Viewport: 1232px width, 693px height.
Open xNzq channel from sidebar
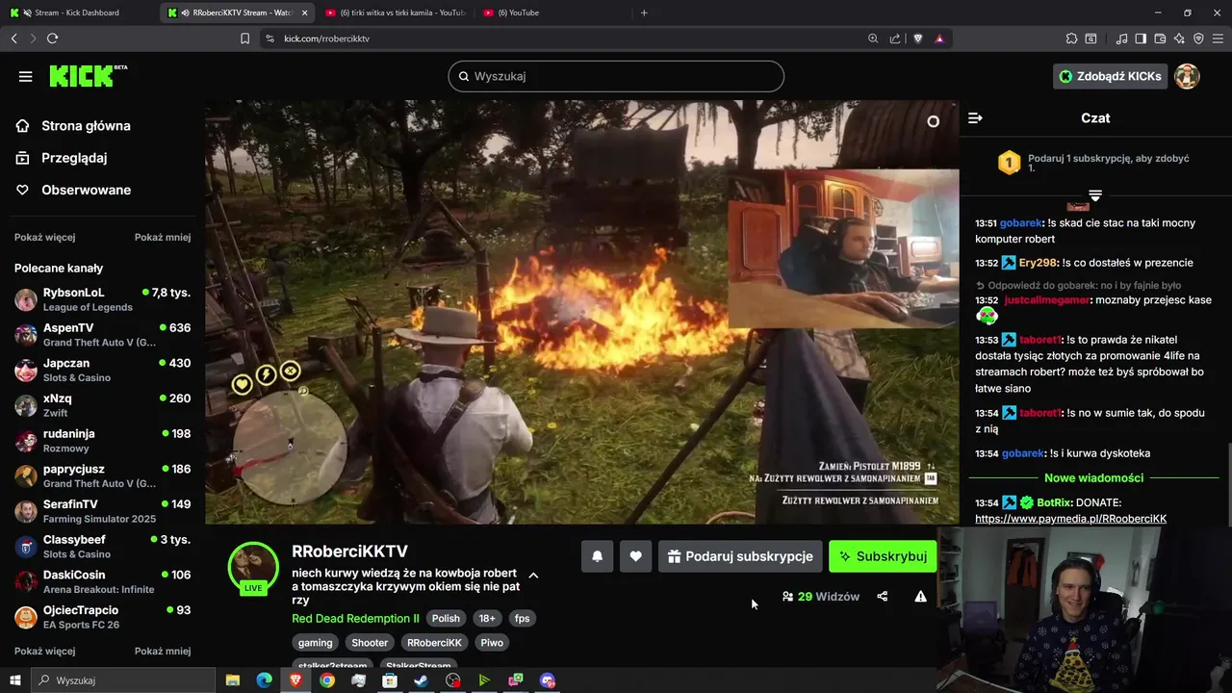pos(102,405)
